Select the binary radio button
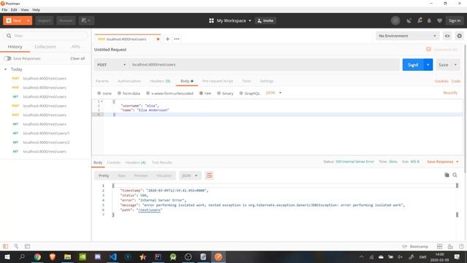Viewport: 467px width, 263px height. click(x=219, y=94)
